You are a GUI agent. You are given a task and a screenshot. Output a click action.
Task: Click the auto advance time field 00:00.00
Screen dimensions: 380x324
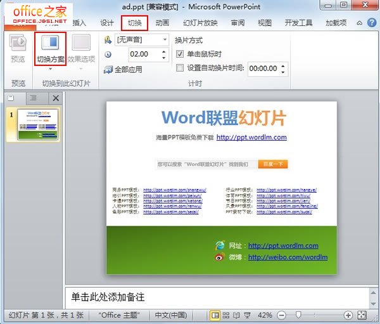[x=263, y=68]
